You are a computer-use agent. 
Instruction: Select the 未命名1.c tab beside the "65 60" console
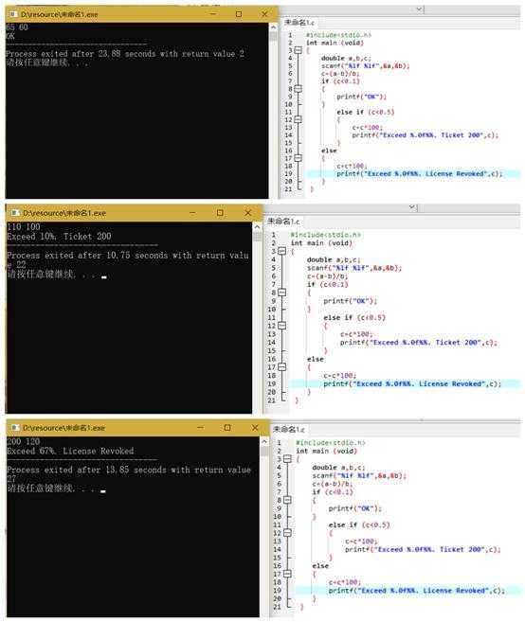click(x=299, y=23)
